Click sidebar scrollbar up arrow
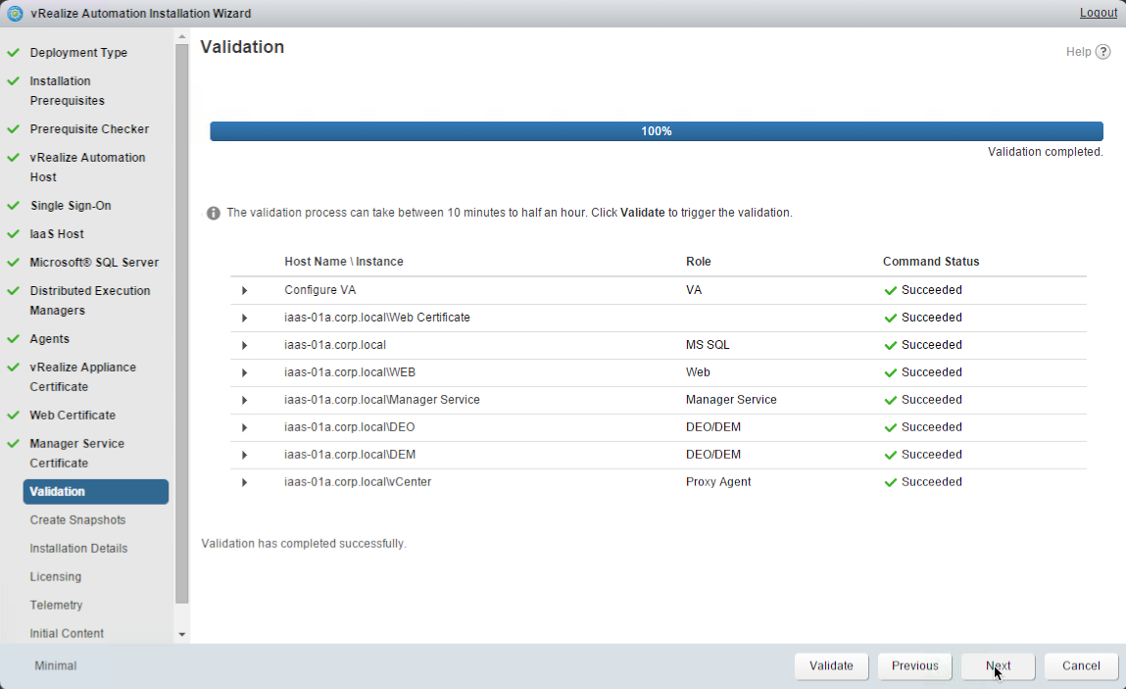1126x689 pixels. [x=181, y=36]
